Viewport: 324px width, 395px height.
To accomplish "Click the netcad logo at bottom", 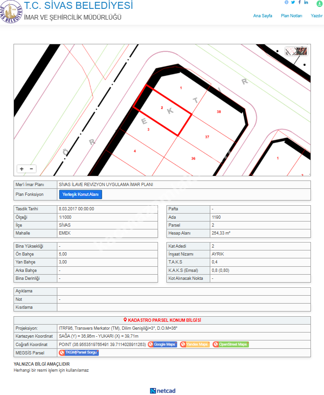I will (162, 391).
